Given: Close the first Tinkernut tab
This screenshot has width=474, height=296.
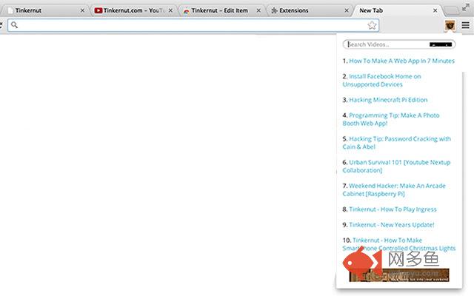Looking at the screenshot, I should coord(82,10).
